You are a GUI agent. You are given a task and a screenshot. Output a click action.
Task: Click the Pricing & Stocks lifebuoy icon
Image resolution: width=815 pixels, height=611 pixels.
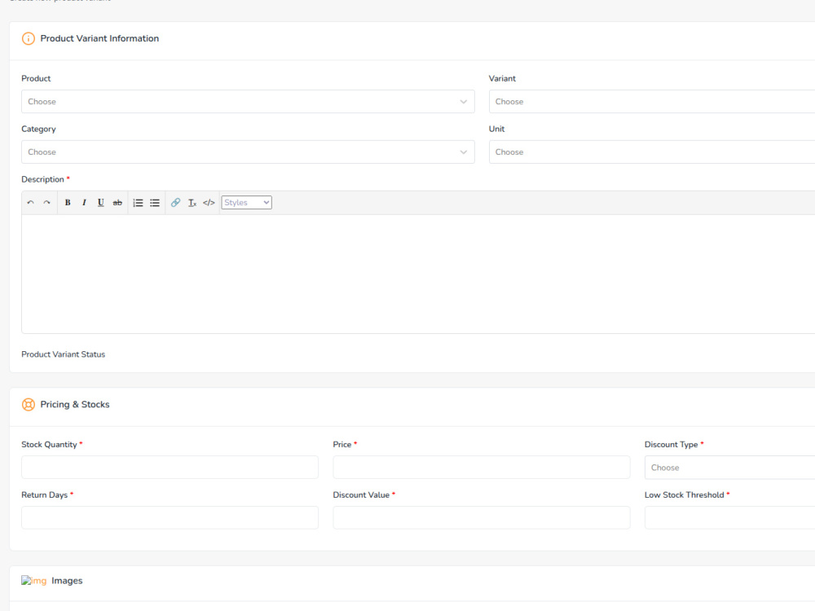tap(28, 404)
